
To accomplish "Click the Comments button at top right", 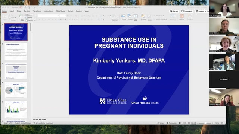I will coord(187,11).
